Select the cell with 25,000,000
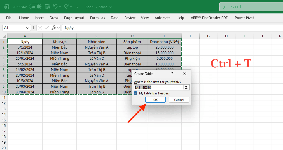Viewport: 283px width, 150px height. pos(165,47)
